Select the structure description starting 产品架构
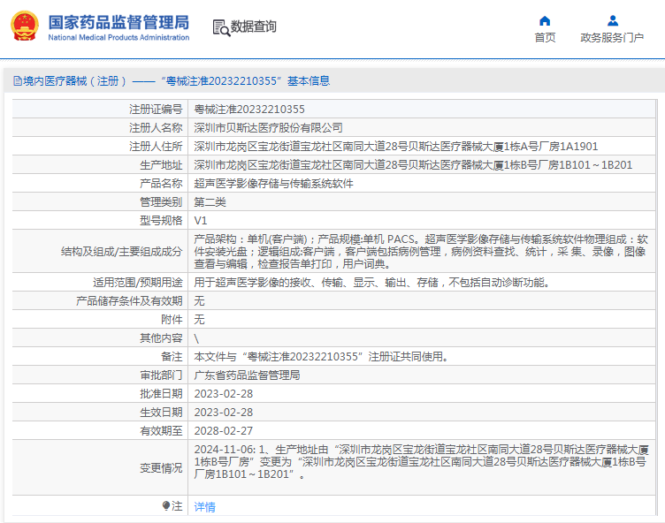 421,251
